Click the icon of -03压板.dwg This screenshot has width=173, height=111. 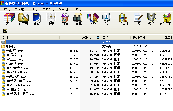point(3,55)
